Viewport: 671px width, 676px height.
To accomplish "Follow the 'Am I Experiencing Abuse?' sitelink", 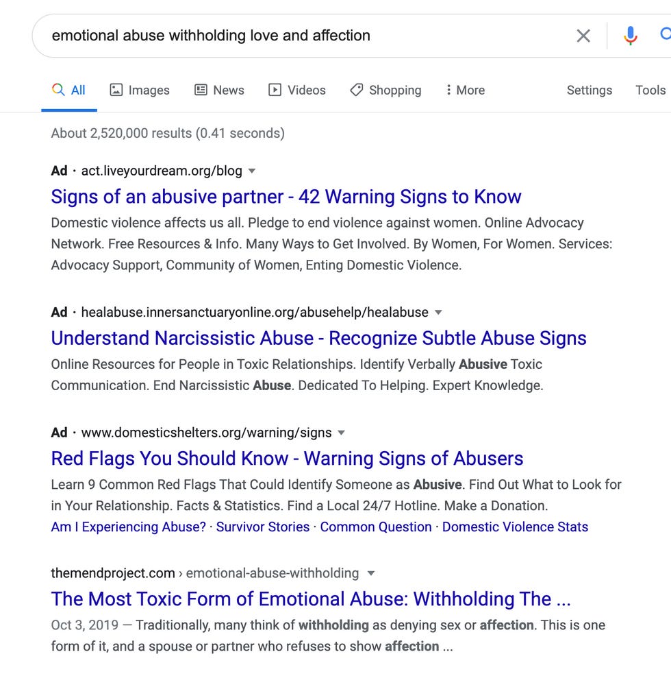I will pyautogui.click(x=128, y=527).
